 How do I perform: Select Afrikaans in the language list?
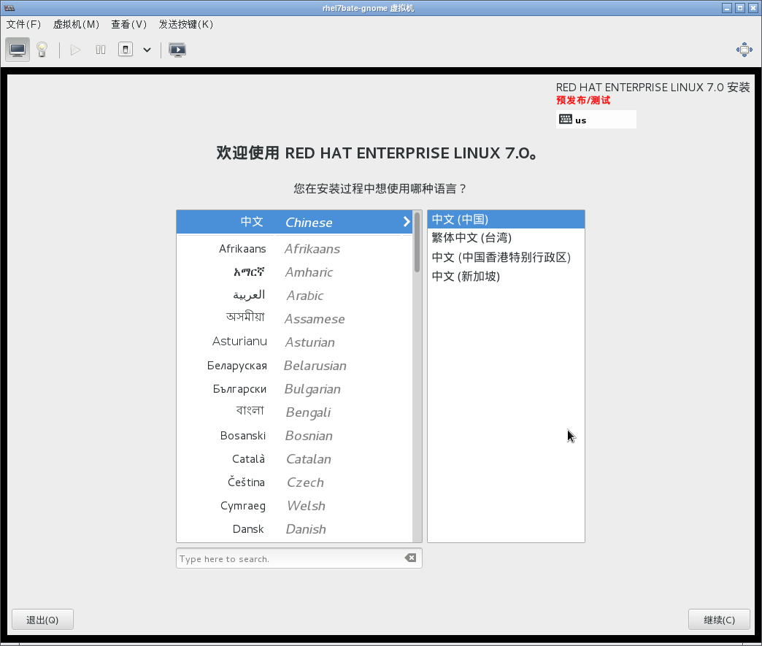(x=294, y=249)
